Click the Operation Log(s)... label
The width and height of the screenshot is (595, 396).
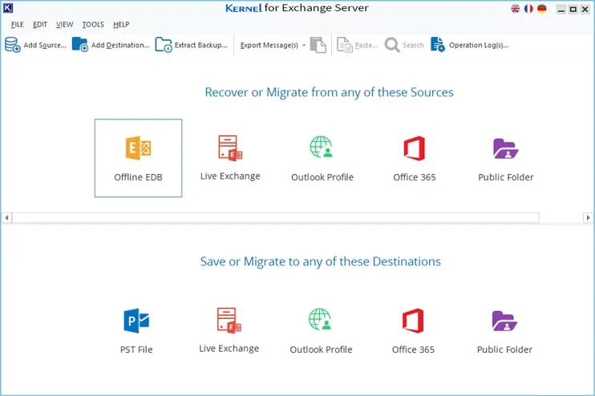[479, 45]
